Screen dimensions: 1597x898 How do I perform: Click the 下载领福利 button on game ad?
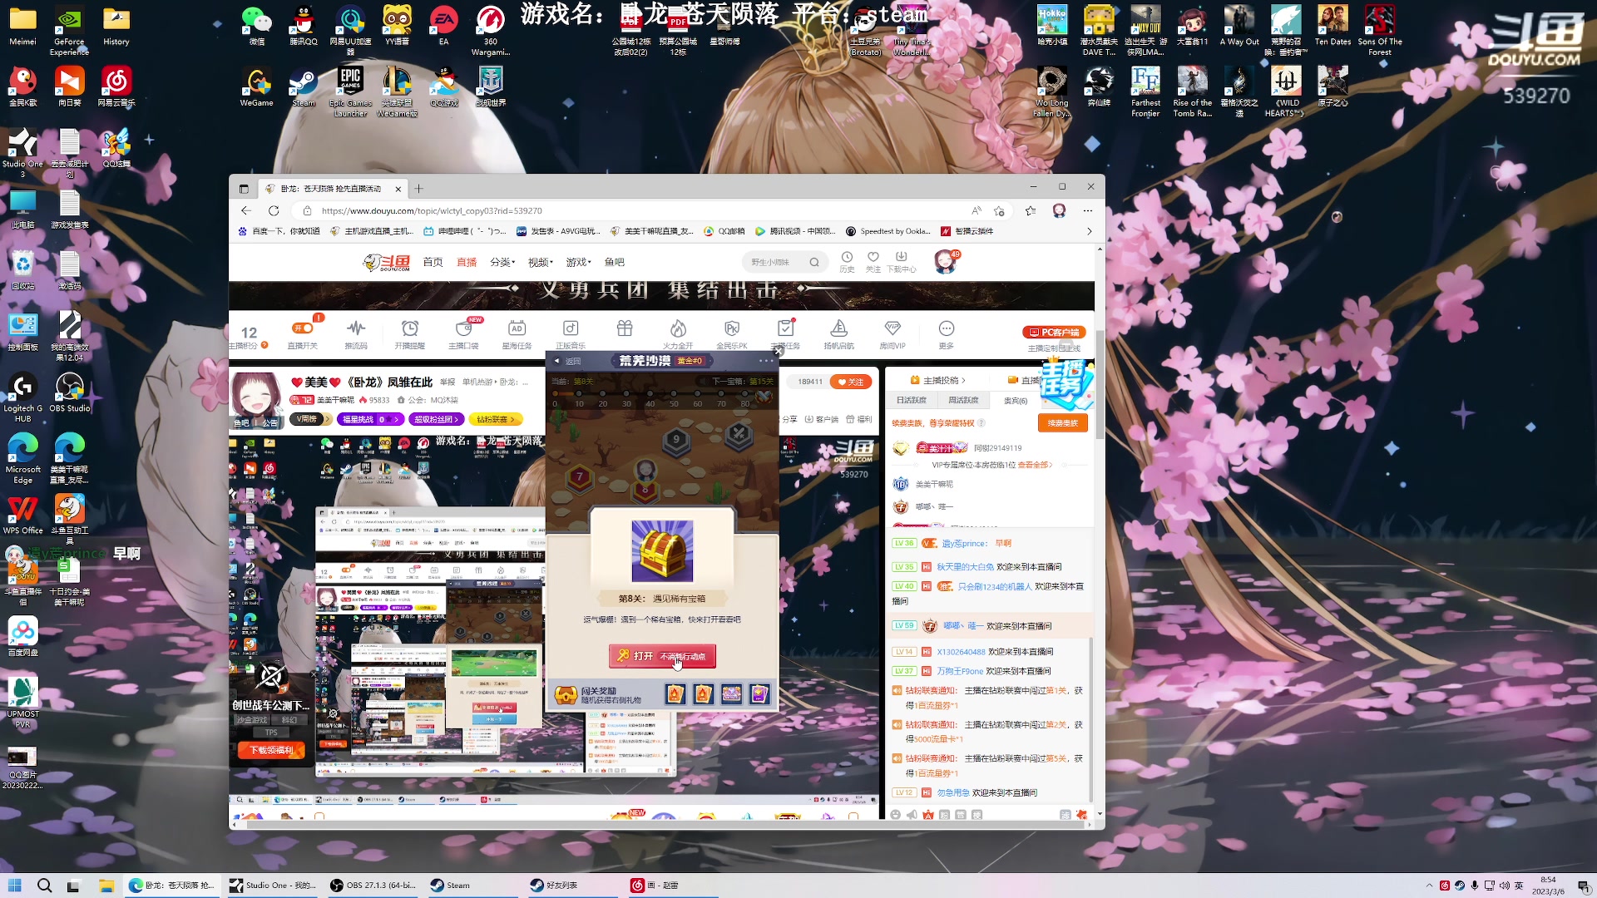pyautogui.click(x=271, y=750)
